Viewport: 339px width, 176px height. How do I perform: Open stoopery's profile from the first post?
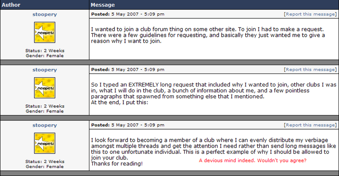[44, 14]
